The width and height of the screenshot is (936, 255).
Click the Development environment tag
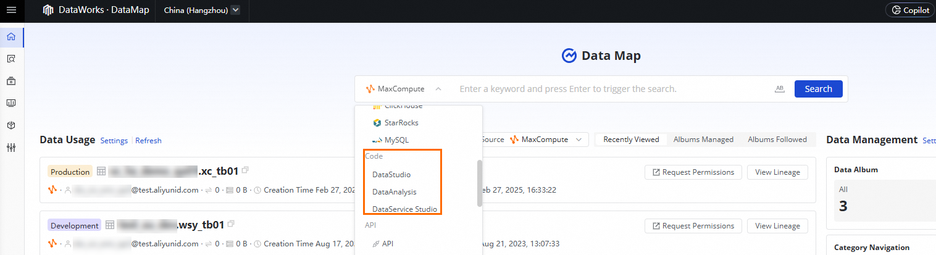[74, 225]
